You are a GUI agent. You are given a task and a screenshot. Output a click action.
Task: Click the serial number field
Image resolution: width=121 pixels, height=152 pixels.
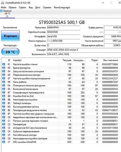coord(63,32)
